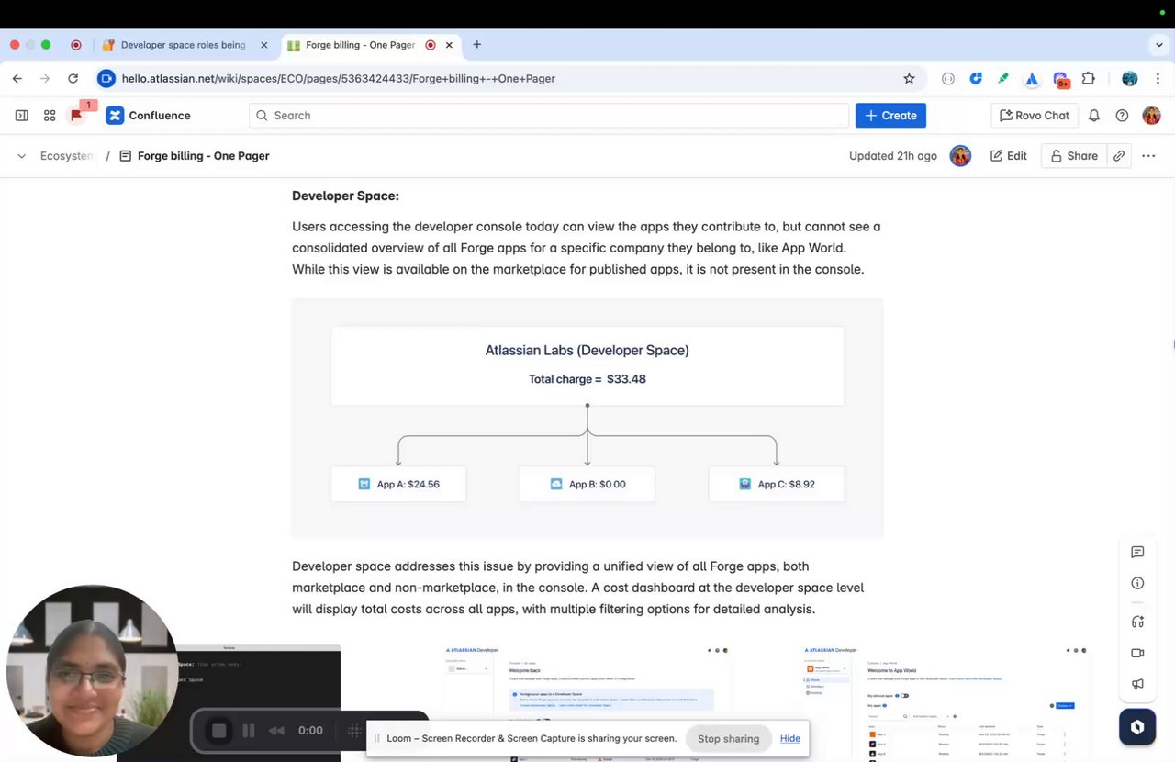Expand the breadcrumb chevron before Ecosystem
The image size is (1175, 762).
(x=21, y=156)
